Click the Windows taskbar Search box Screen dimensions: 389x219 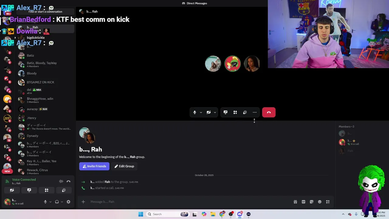point(168,214)
